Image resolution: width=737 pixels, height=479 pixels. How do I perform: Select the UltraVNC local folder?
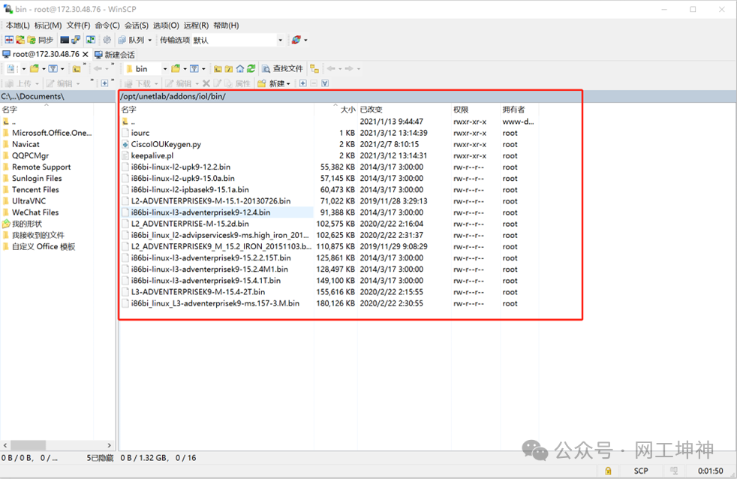point(29,201)
